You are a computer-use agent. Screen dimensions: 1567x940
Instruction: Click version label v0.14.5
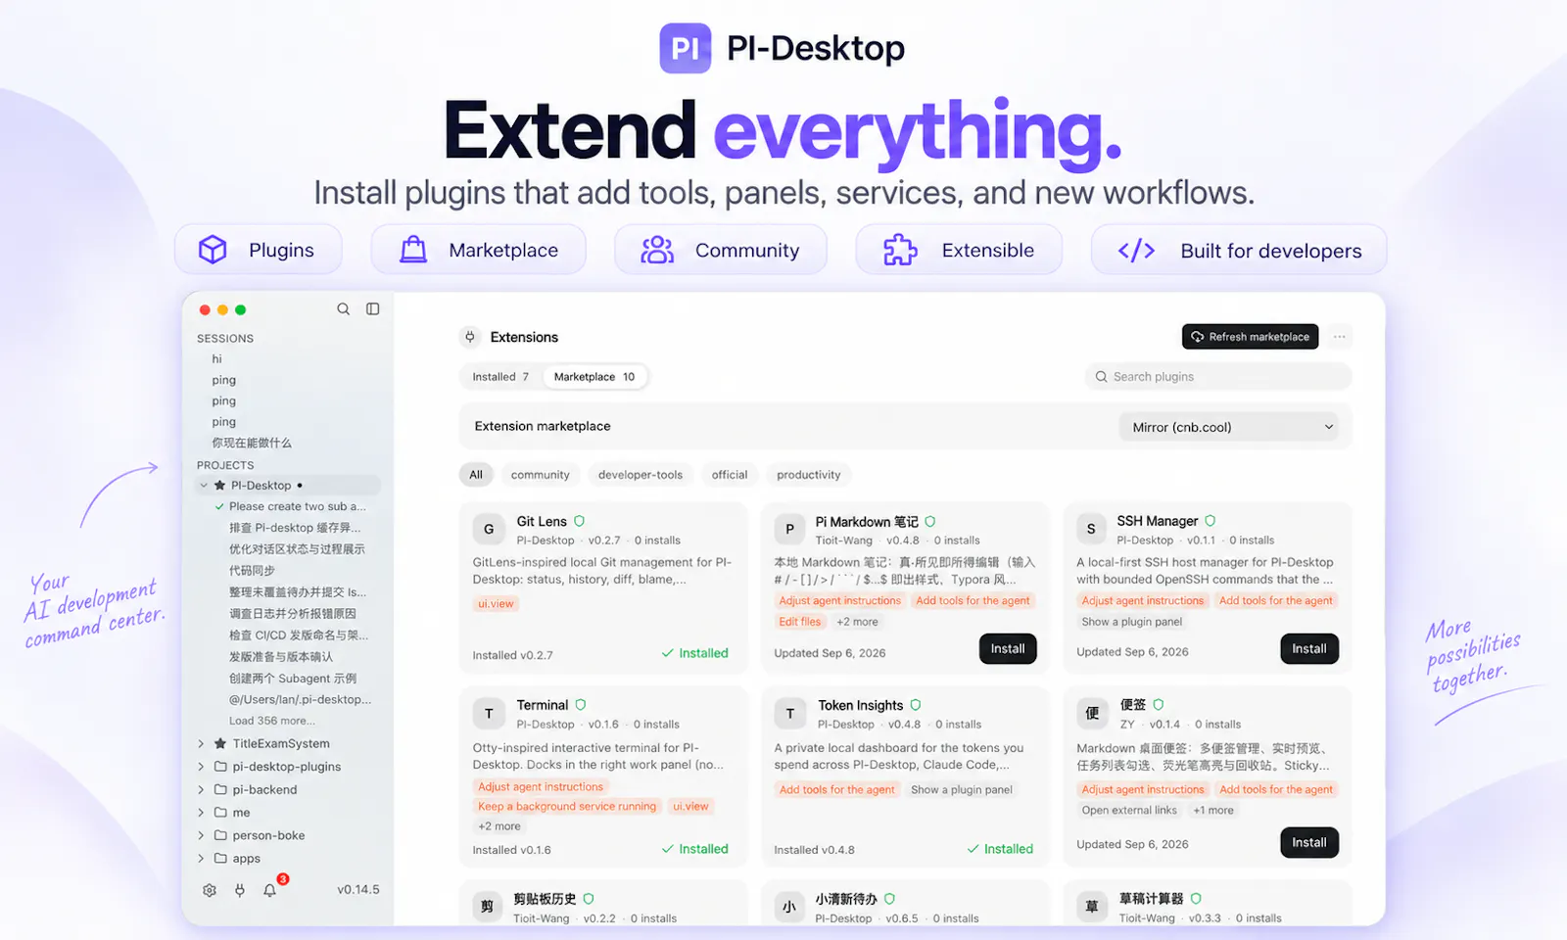(x=358, y=890)
